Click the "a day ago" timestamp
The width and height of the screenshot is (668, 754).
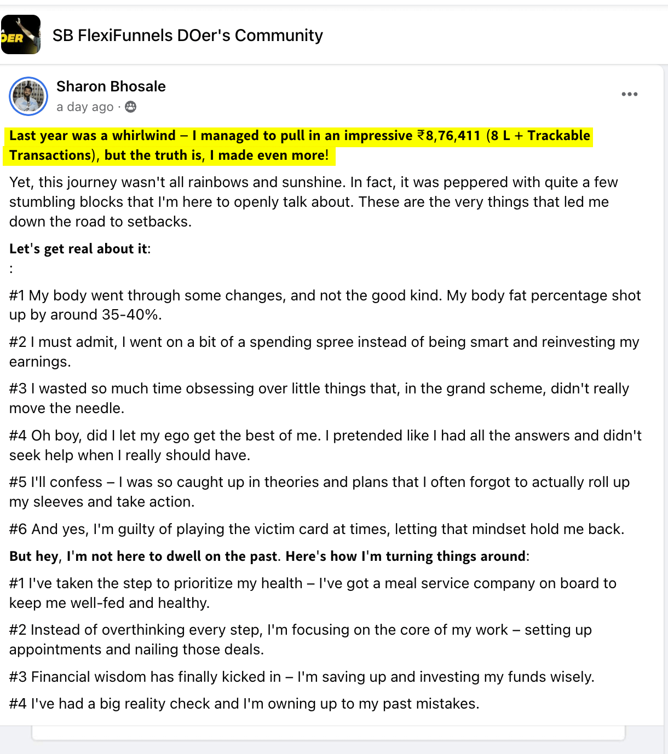point(85,107)
